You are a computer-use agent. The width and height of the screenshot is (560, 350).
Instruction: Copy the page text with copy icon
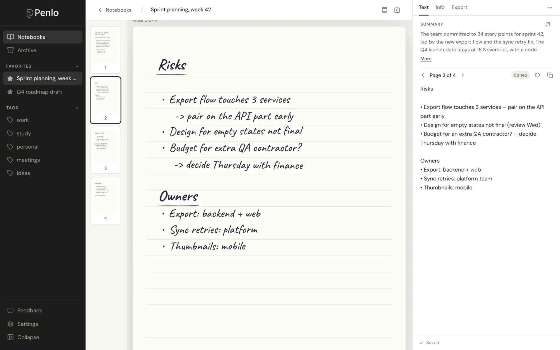point(550,75)
